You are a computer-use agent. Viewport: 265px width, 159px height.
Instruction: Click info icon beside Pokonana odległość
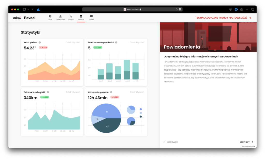click(x=48, y=92)
